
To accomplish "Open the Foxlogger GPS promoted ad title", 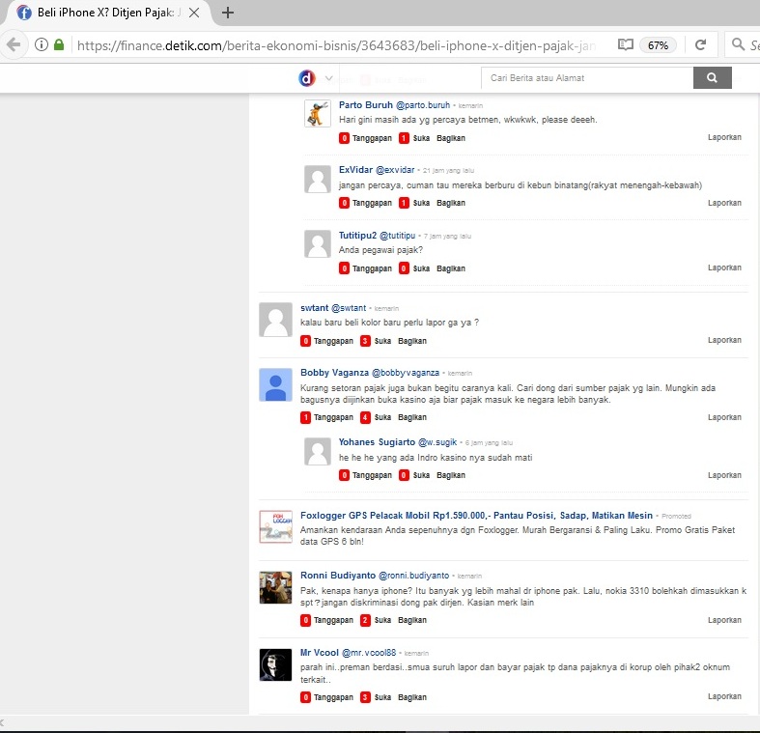I will (x=477, y=516).
